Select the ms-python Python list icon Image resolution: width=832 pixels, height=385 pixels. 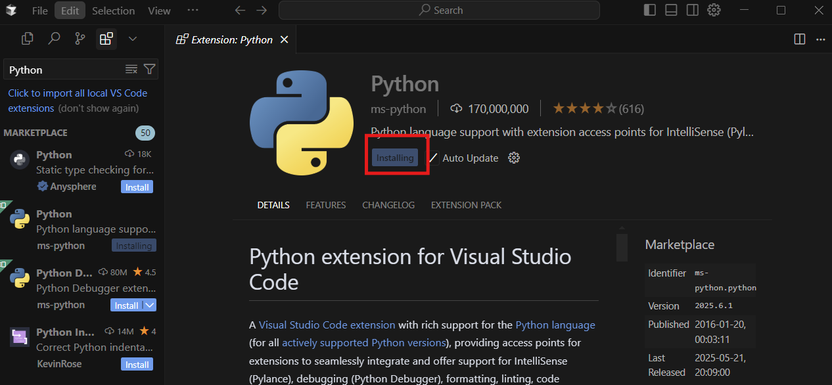pyautogui.click(x=20, y=219)
